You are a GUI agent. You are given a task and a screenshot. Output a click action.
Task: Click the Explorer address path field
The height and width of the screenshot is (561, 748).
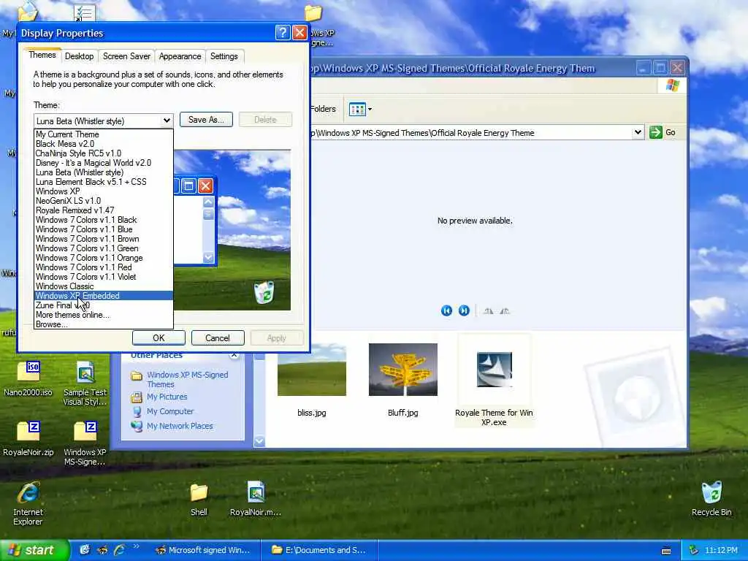[x=473, y=133]
